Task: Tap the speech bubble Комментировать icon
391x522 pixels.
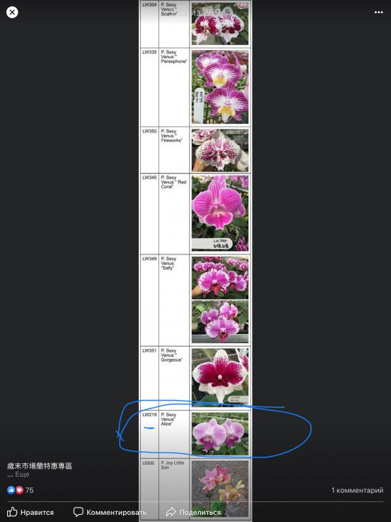Action: tap(78, 512)
